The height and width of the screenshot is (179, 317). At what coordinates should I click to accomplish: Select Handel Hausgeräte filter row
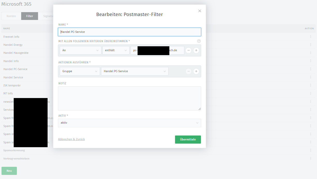pyautogui.click(x=16, y=53)
